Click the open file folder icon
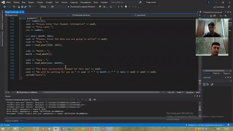 (19, 7)
